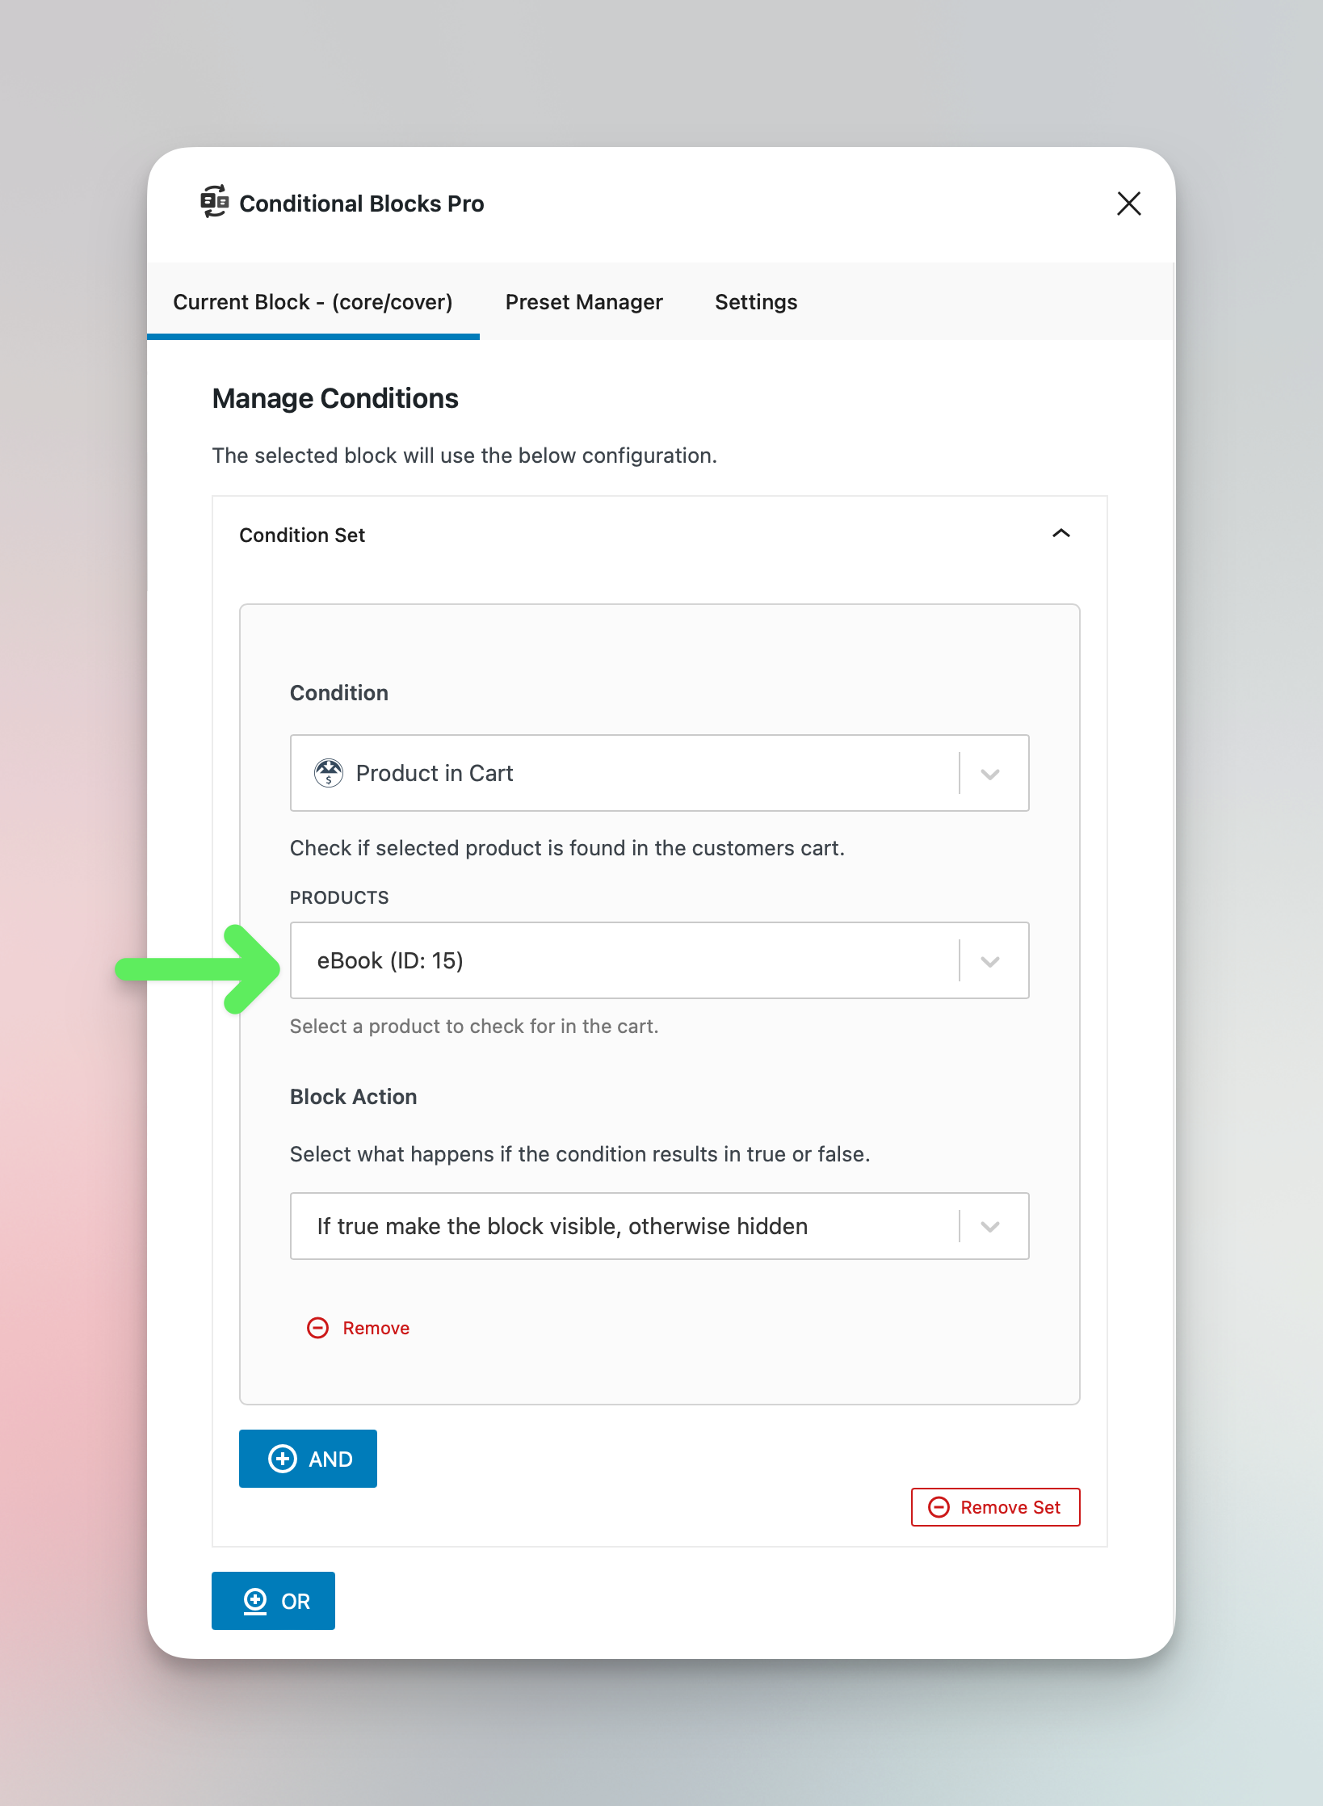Screen dimensions: 1323x1806
Task: Close the Conditional Blocks Pro dialog
Action: tap(1128, 204)
